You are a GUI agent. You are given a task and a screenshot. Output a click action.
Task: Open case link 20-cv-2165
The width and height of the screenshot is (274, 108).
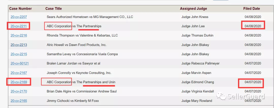click(19, 101)
